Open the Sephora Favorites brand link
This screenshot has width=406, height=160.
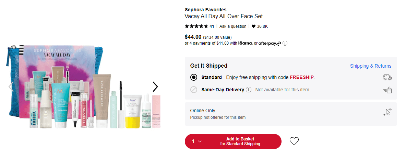pos(206,10)
